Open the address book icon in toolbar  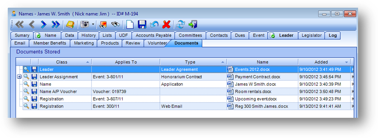point(71,24)
